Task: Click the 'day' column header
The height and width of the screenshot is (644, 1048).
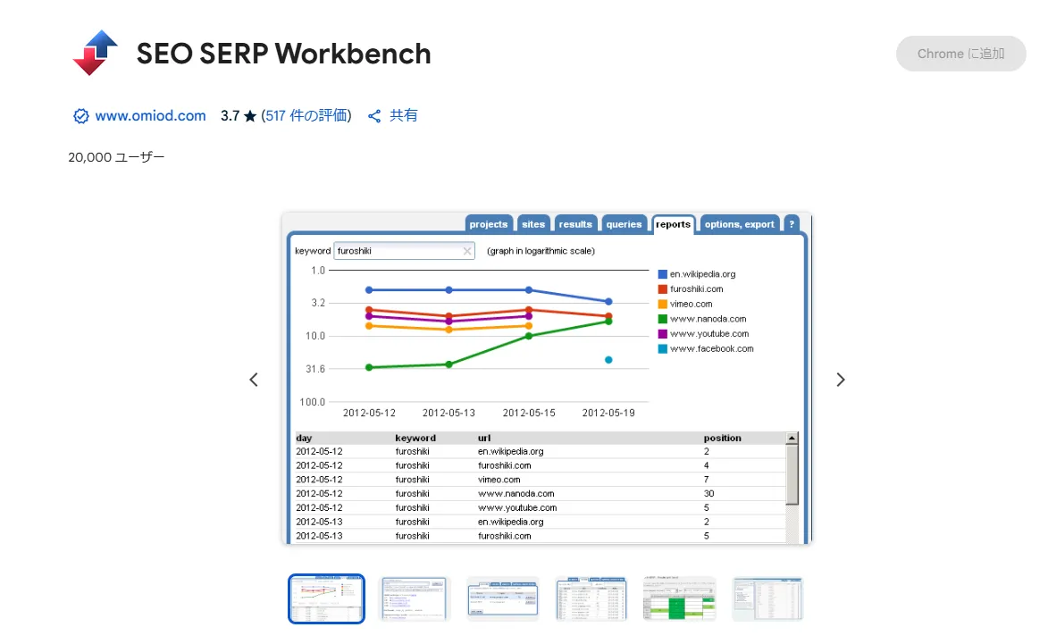Action: 304,439
